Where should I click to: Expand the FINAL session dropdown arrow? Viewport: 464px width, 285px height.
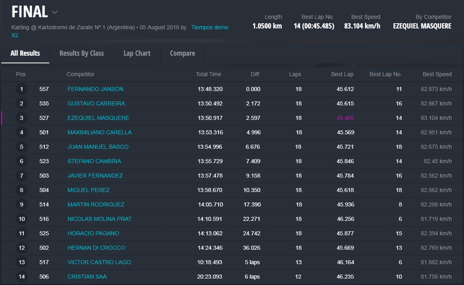pos(55,12)
